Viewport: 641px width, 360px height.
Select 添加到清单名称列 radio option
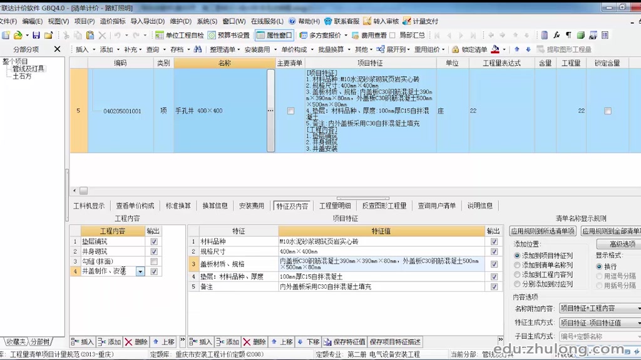point(517,264)
